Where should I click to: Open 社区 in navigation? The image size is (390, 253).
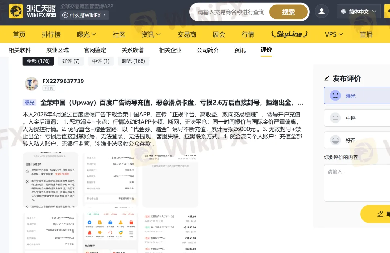coord(119,34)
